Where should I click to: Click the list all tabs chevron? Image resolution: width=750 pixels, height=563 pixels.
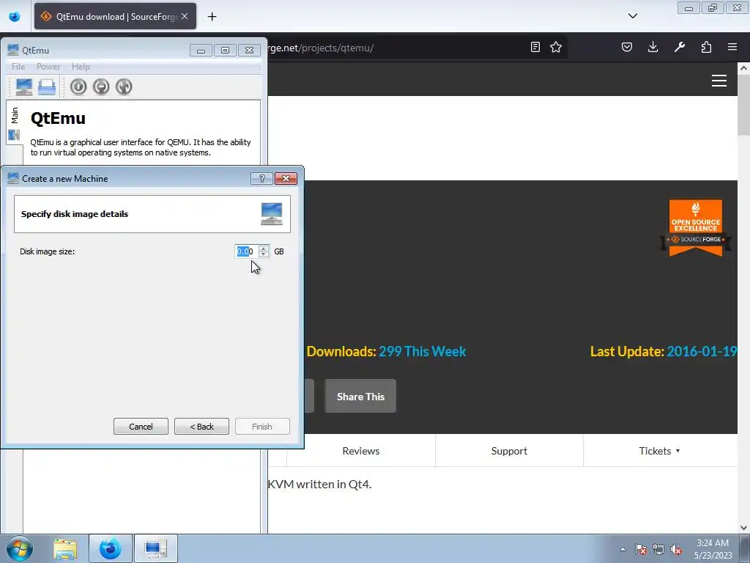click(x=633, y=16)
